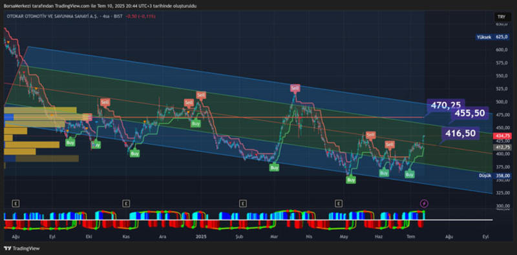This screenshot has height=255, width=517.
Task: Select the highest Sell signal at the March peak
Action: (295, 88)
